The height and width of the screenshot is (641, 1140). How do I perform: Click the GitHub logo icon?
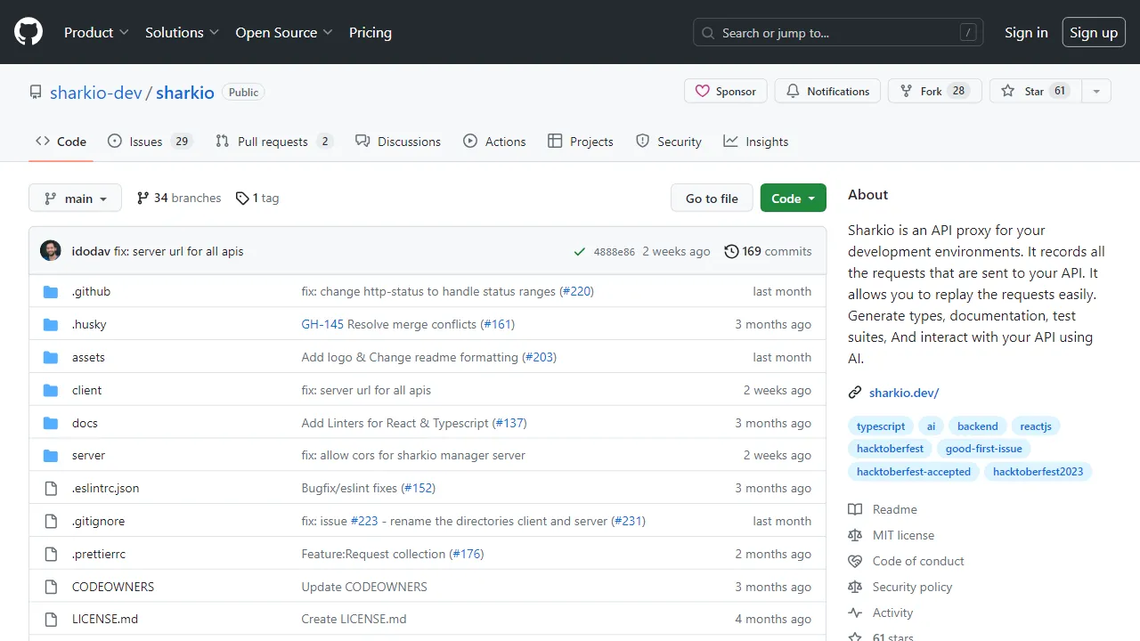[28, 32]
